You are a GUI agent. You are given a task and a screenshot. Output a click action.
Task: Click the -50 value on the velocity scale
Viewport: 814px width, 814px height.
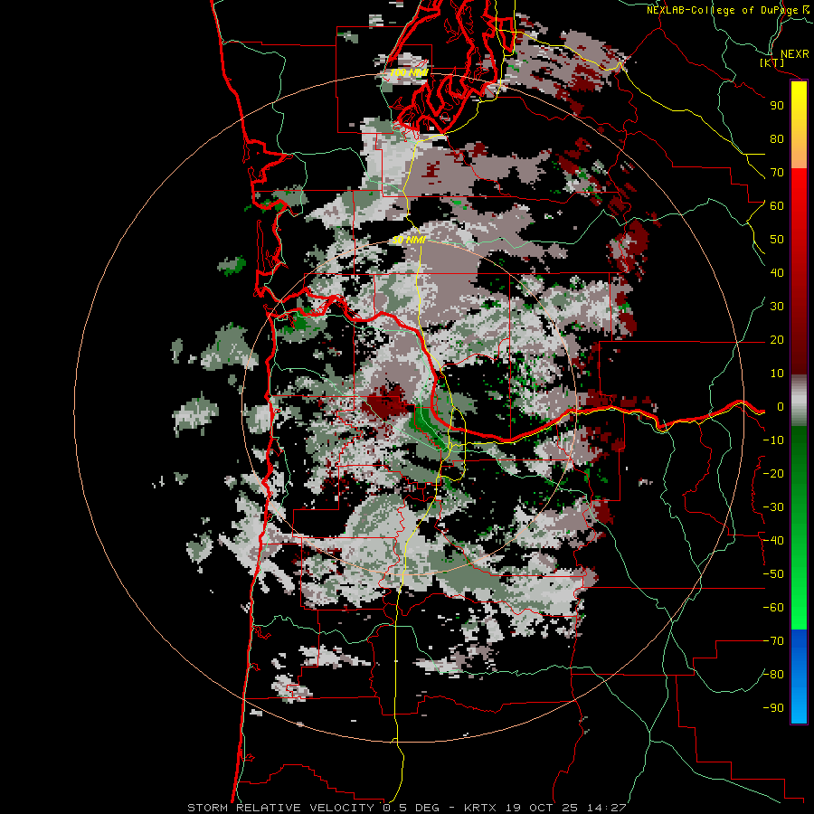coord(773,574)
